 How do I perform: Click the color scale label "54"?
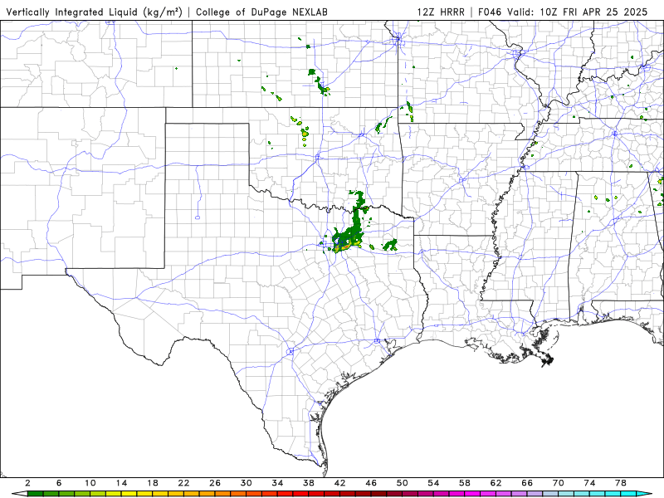[433, 483]
